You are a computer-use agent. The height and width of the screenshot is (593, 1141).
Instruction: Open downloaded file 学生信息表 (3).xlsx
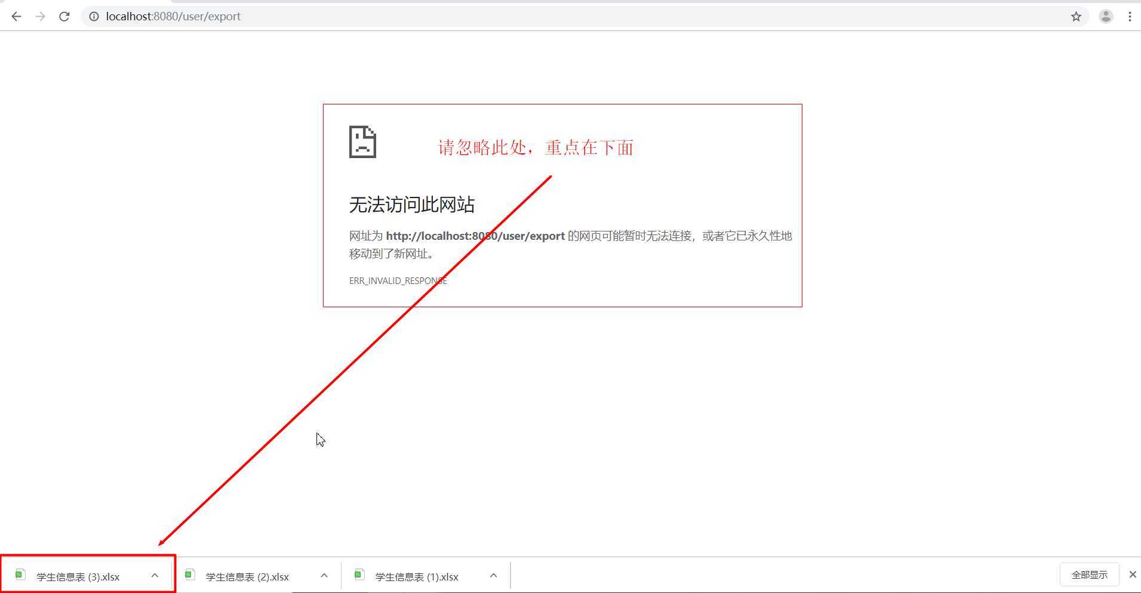pyautogui.click(x=78, y=577)
